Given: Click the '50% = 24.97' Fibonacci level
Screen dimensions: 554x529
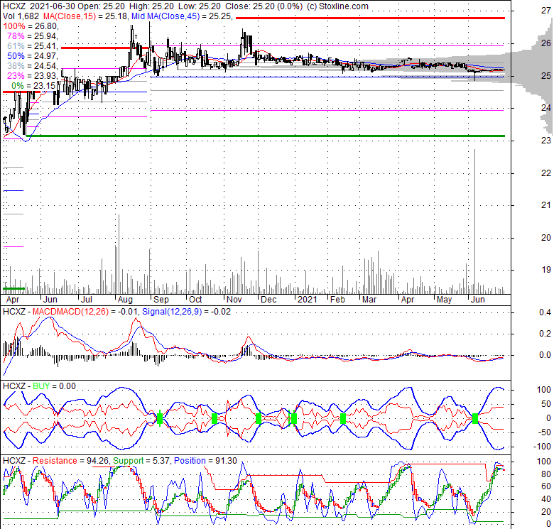Looking at the screenshot, I should pos(32,56).
